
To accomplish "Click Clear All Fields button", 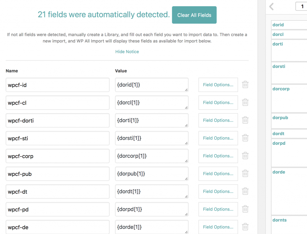I will click(x=194, y=15).
